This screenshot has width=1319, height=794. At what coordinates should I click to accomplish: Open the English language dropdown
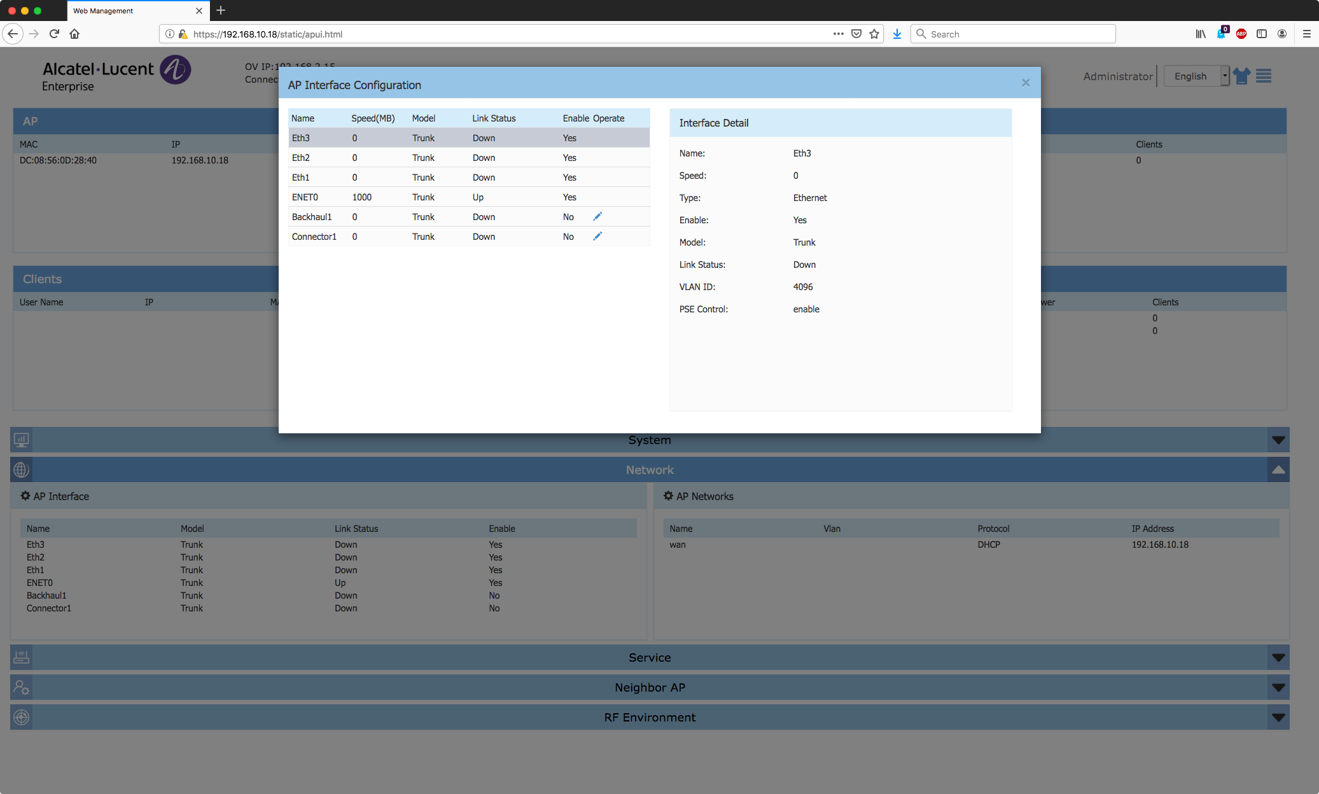1196,76
